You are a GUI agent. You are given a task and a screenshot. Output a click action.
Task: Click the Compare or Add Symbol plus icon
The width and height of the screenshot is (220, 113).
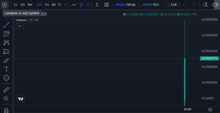[x=5, y=5]
